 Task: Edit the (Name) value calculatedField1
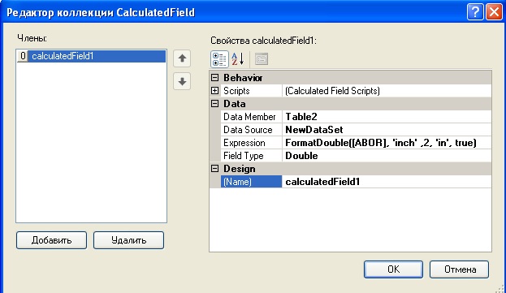(x=387, y=182)
